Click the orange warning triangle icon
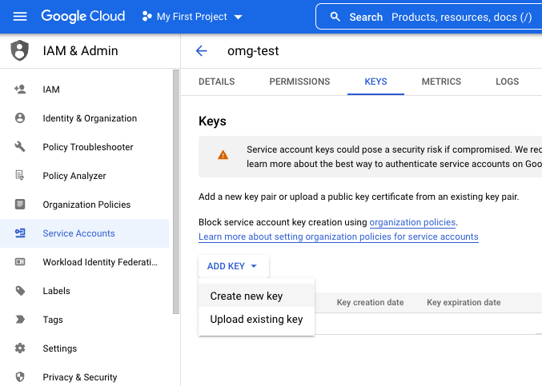 (x=223, y=155)
